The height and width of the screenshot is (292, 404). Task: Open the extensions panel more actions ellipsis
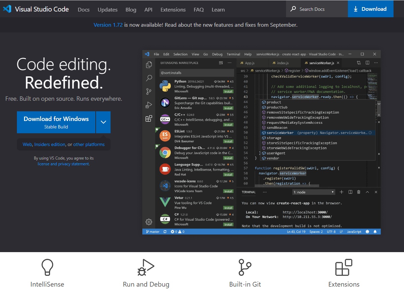coord(230,63)
